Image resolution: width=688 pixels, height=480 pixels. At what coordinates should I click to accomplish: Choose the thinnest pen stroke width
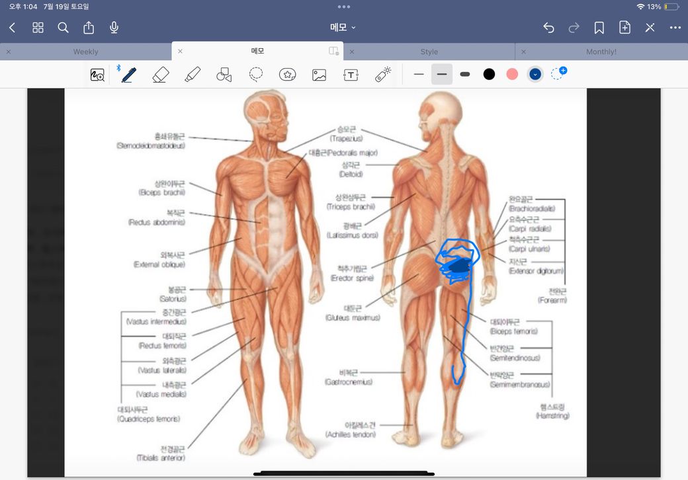tap(419, 75)
